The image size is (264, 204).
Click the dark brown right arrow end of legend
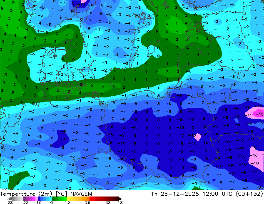(120, 199)
